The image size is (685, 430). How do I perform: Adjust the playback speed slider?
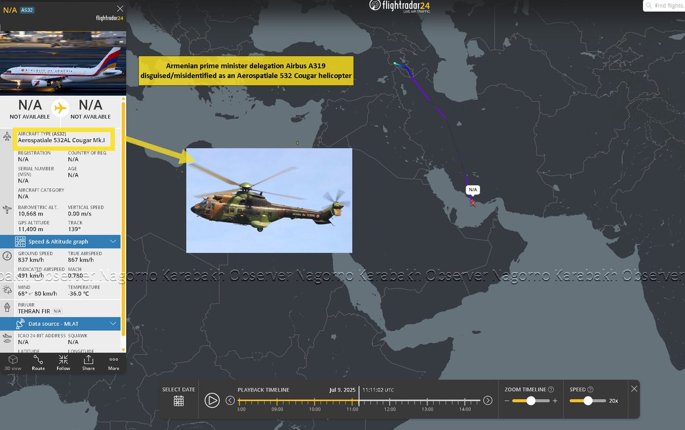587,401
